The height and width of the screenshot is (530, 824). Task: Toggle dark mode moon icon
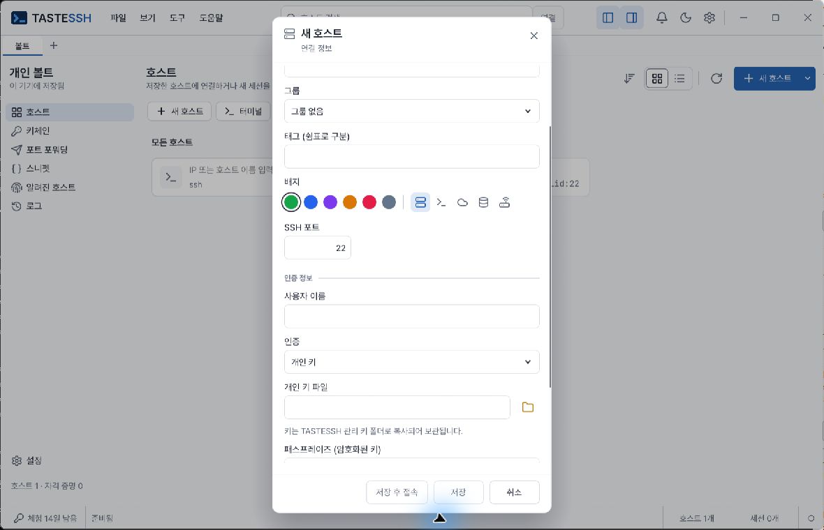(685, 18)
